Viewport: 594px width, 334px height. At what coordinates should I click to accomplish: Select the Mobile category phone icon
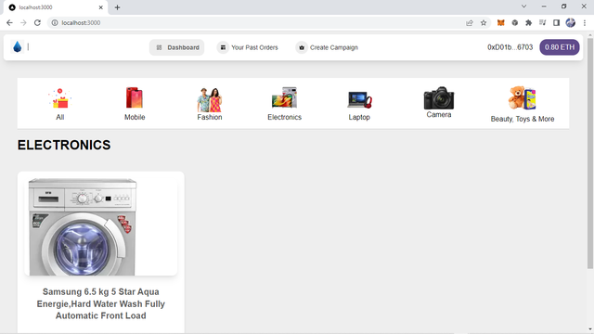click(135, 97)
